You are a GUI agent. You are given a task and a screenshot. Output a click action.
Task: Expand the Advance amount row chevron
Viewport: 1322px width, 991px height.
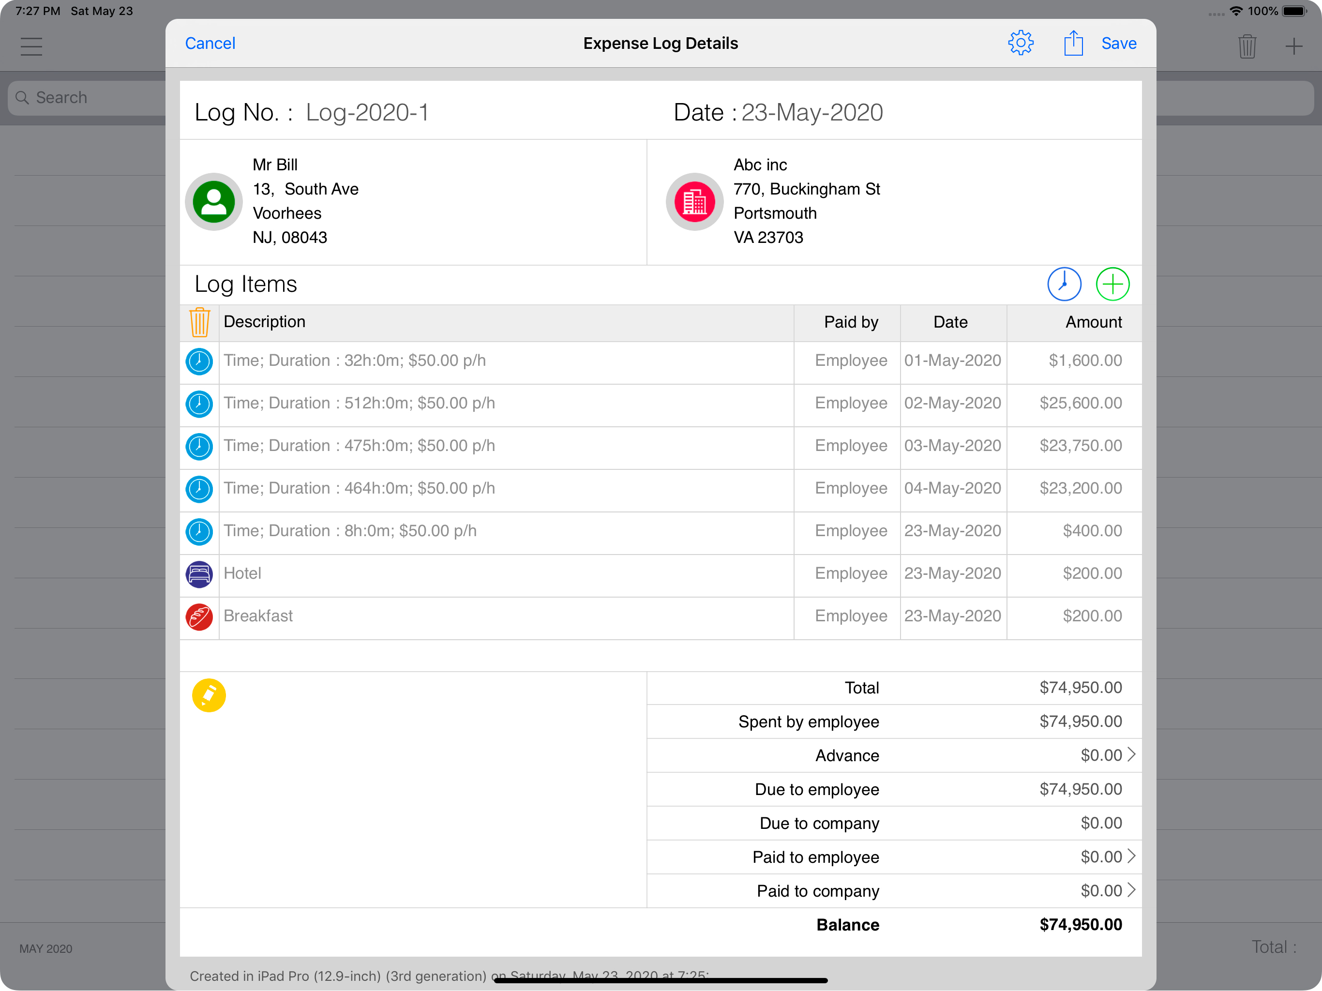click(x=1131, y=754)
